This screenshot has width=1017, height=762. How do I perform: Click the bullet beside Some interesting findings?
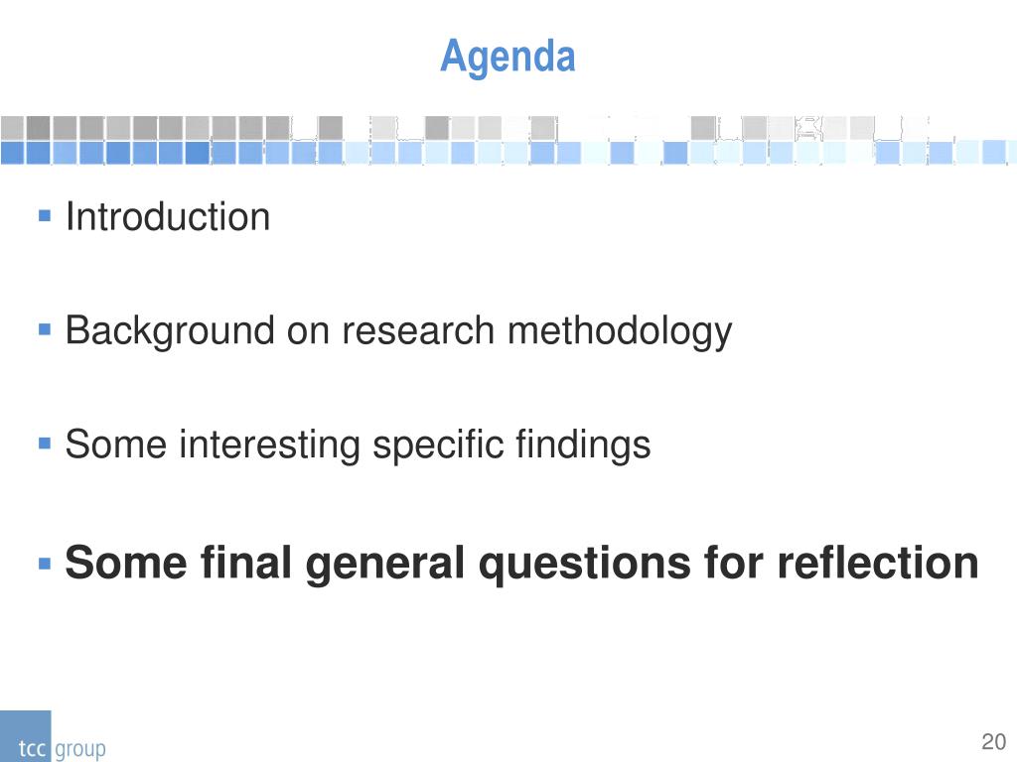point(45,444)
